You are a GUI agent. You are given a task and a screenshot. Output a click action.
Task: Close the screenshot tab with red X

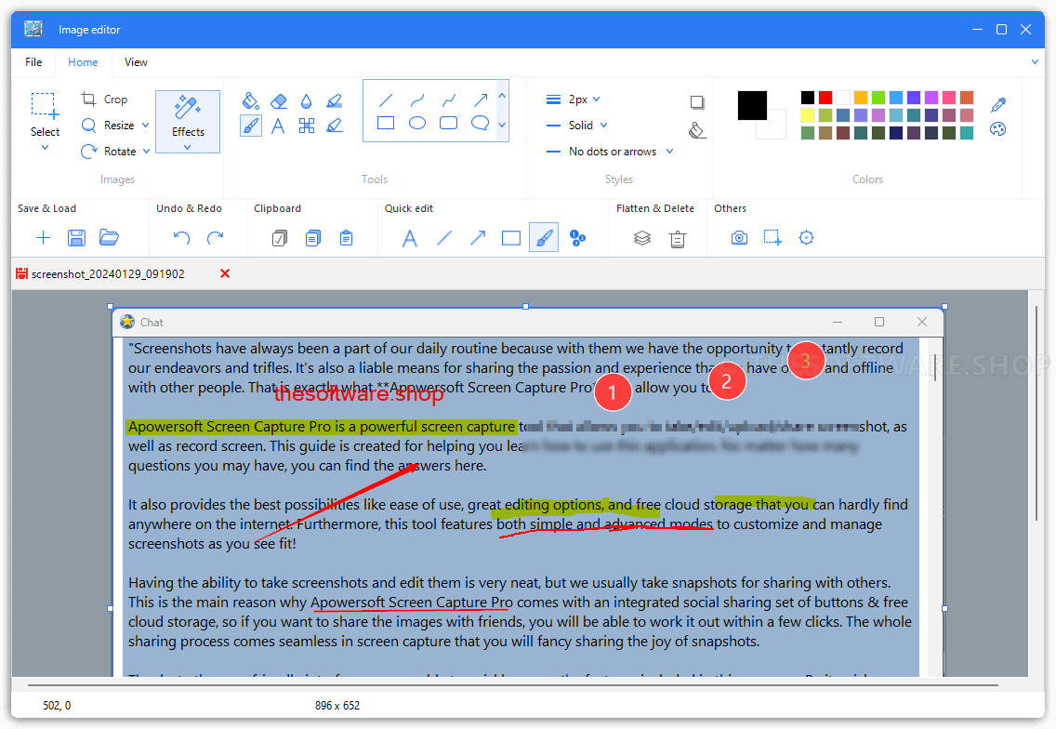225,273
